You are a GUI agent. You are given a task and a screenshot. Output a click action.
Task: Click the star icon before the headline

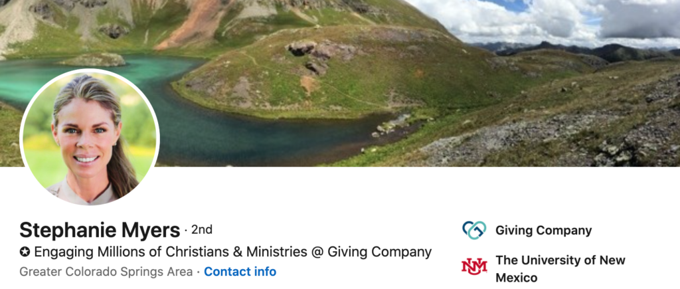pyautogui.click(x=25, y=252)
